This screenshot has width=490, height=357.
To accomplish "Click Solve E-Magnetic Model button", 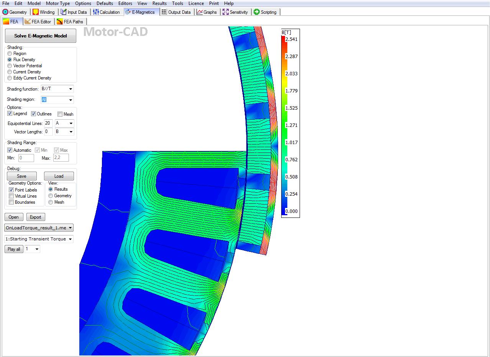I will [x=41, y=36].
